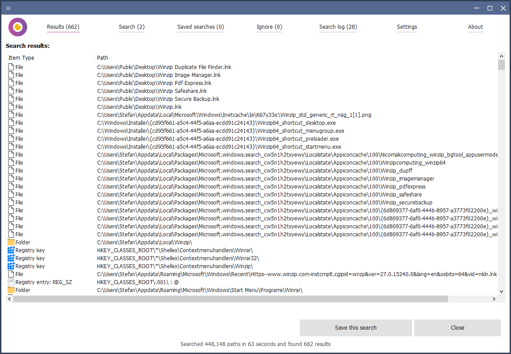Click file icon for Winzip_std_generic_rt_nag png row
Viewport: 511px width, 354px height.
click(11, 115)
